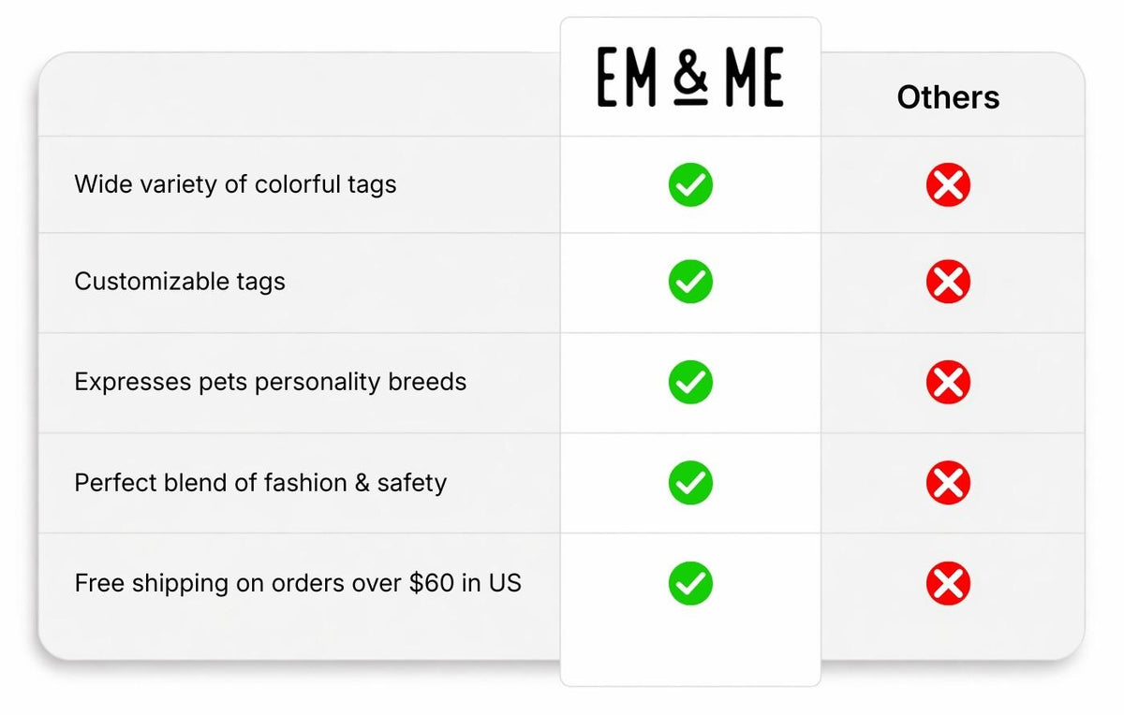Click red X for colorful tags row

point(948,185)
